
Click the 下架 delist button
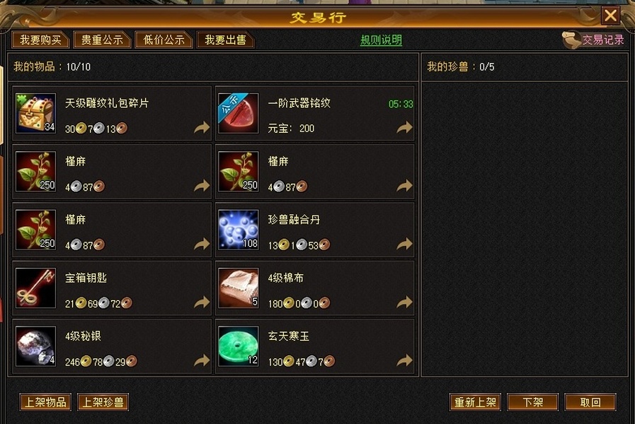[532, 402]
